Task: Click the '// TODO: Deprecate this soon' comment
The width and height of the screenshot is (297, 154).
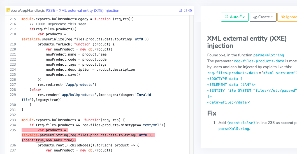Action: [x=58, y=24]
